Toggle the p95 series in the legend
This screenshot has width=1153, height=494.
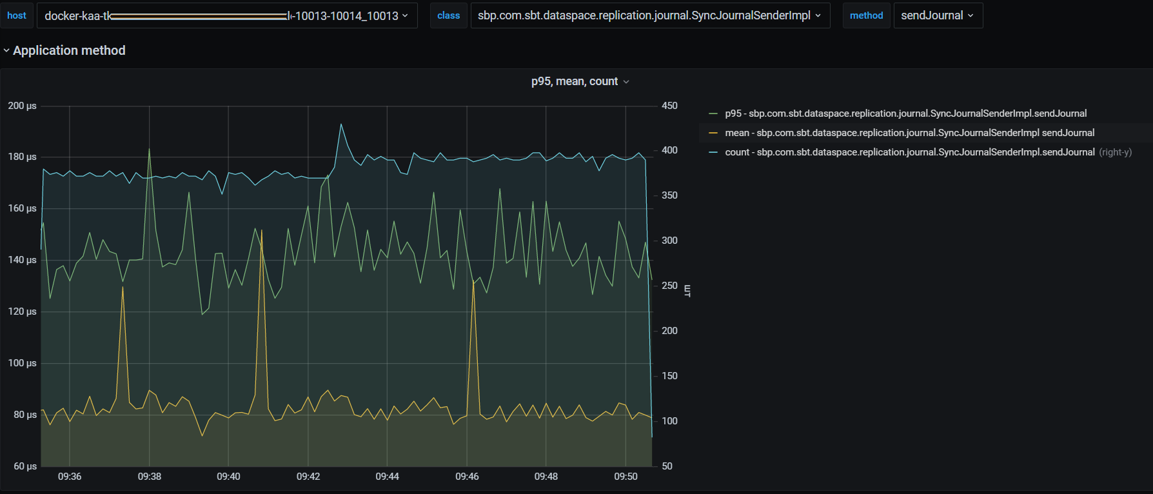905,114
